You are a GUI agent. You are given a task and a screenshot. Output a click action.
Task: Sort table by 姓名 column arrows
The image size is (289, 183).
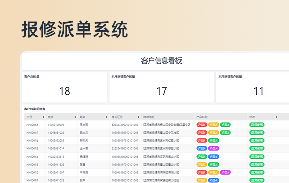(x=106, y=117)
